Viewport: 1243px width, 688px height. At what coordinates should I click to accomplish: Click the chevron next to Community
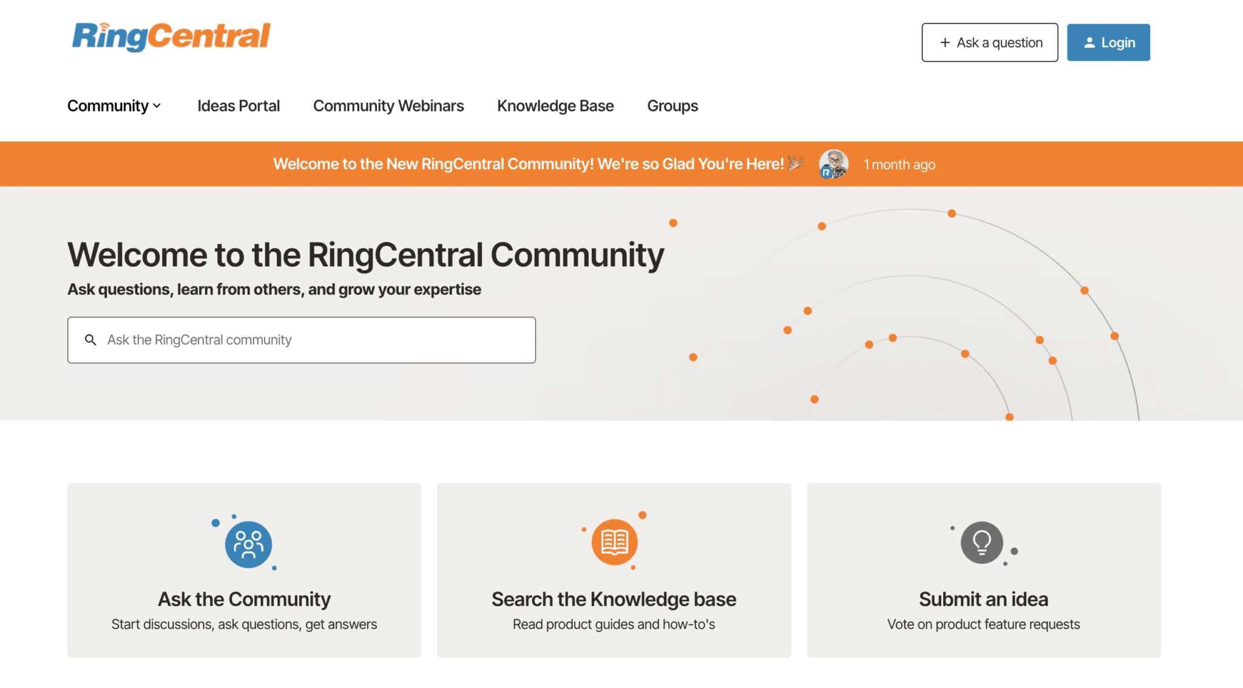[x=157, y=106]
